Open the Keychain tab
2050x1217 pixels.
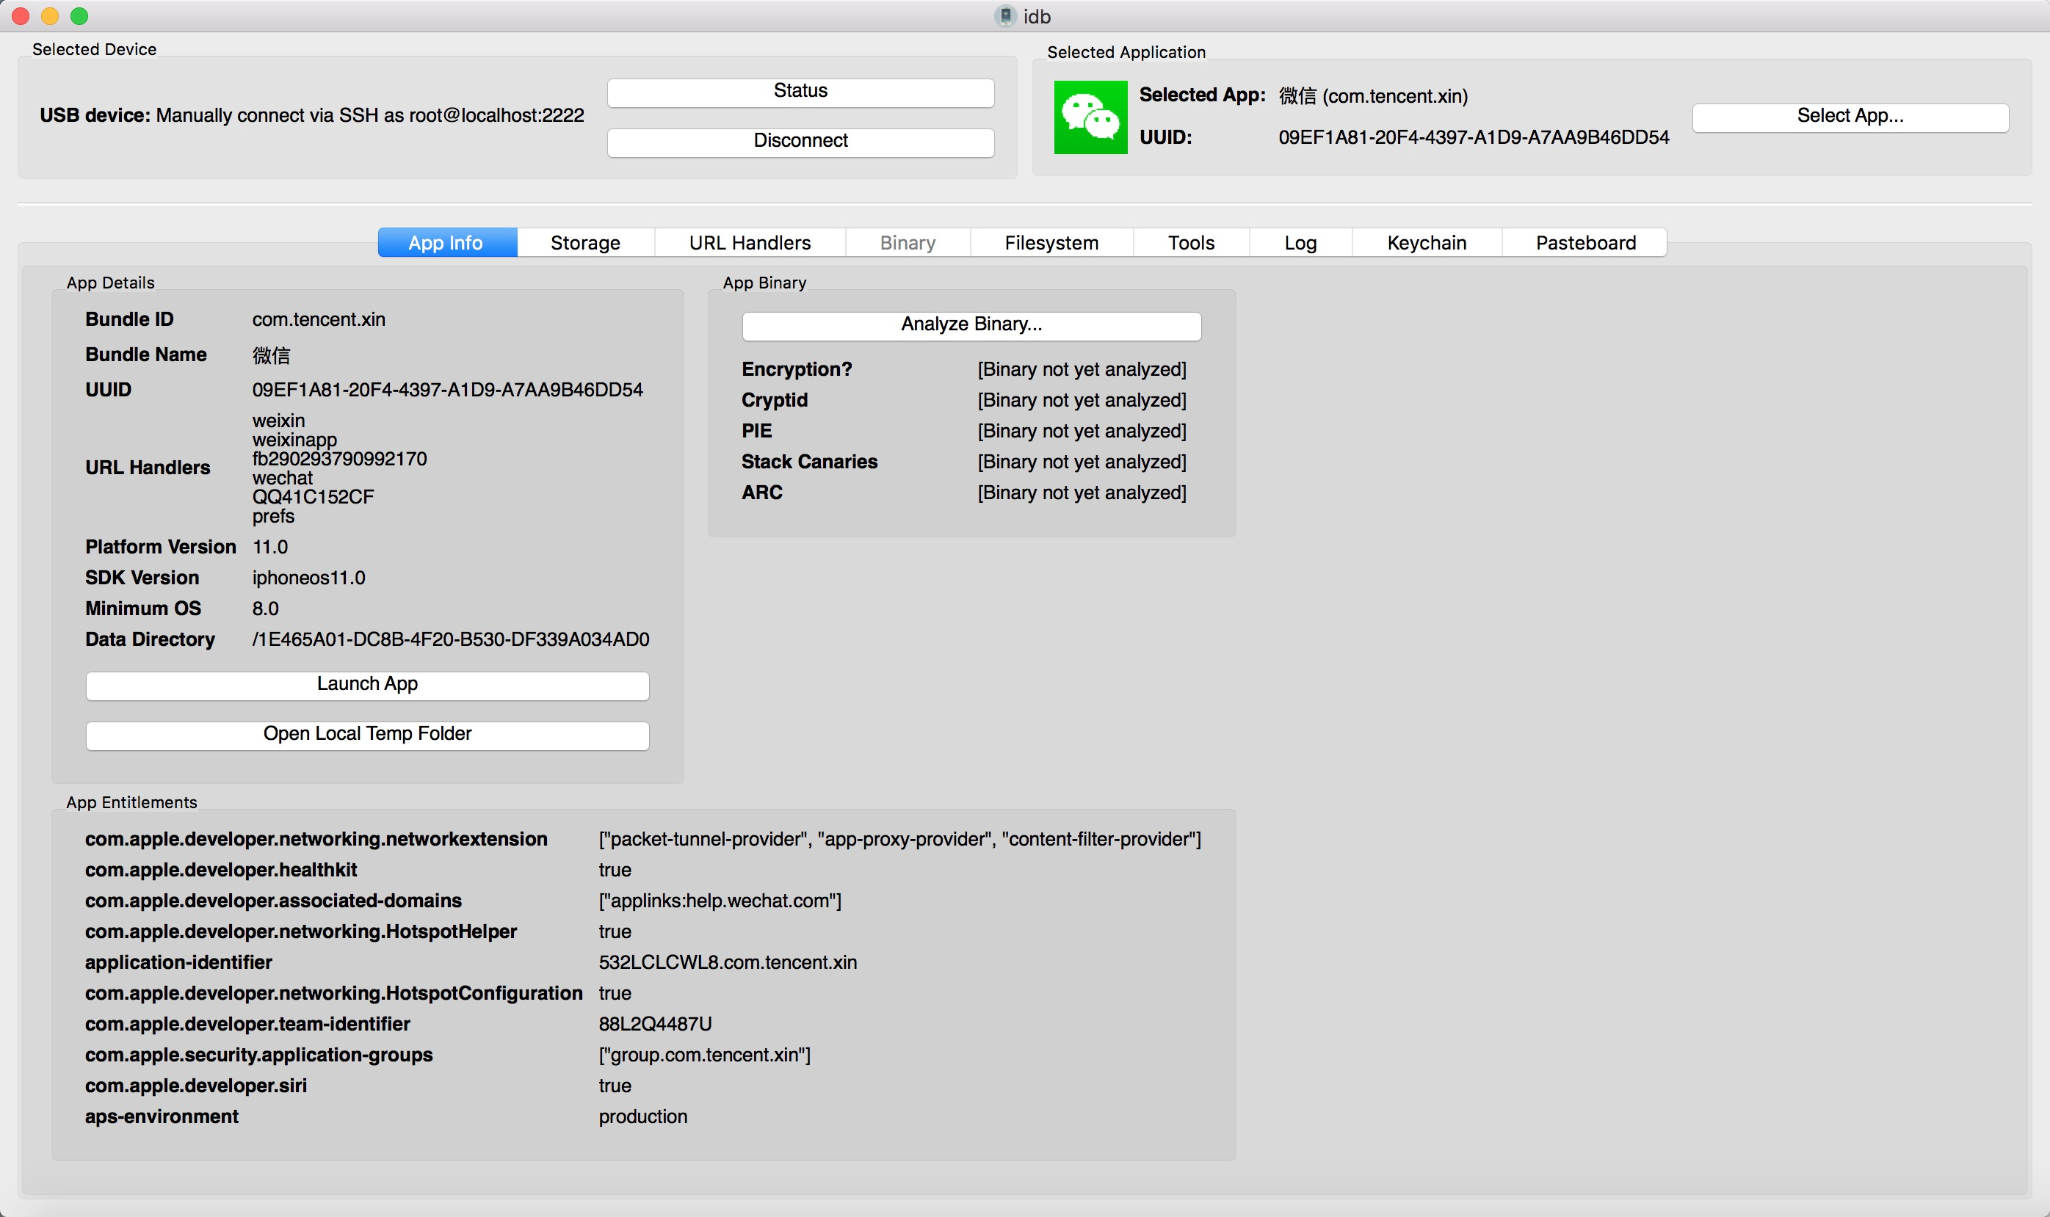(x=1427, y=243)
